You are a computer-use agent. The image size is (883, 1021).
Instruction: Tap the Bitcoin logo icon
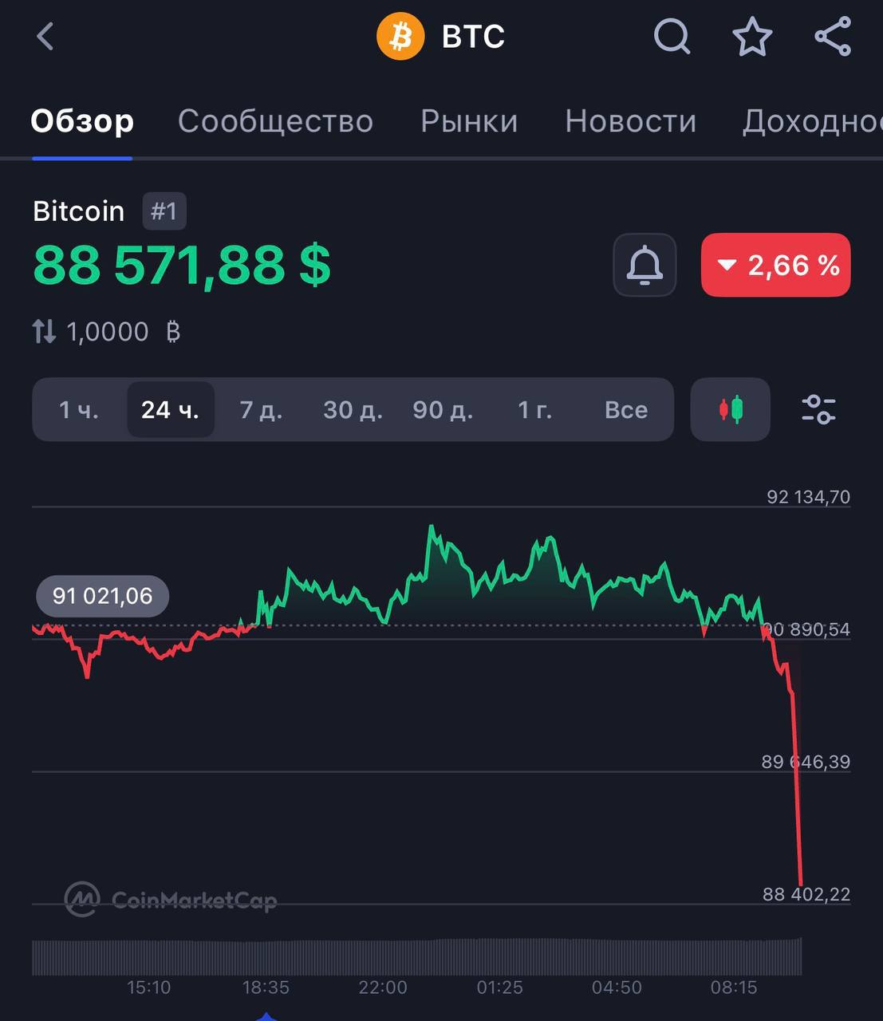400,36
